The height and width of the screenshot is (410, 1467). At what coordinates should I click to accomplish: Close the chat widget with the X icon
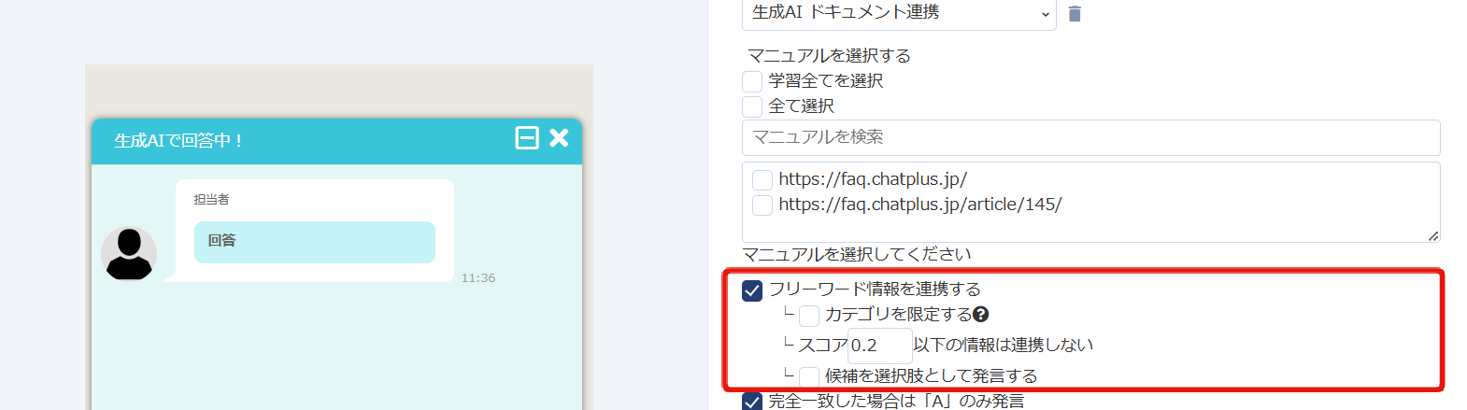559,138
